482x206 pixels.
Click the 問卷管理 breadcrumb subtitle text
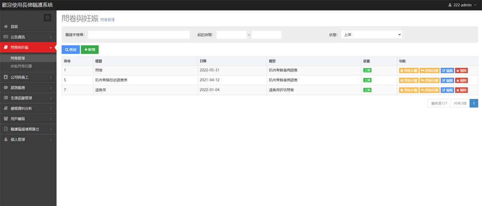(x=107, y=20)
